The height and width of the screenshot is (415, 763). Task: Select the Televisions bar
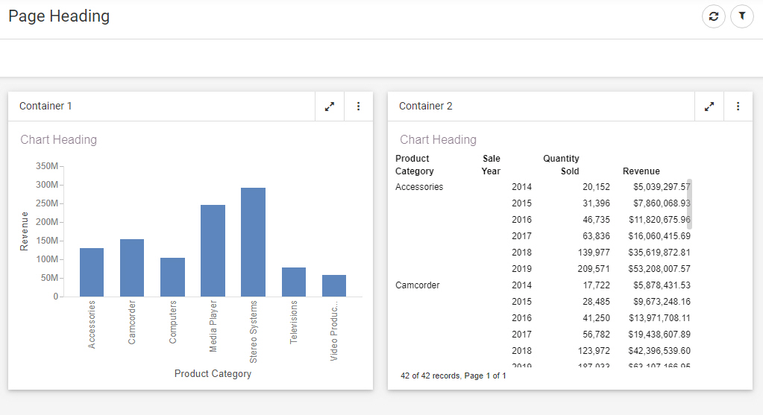pos(293,282)
